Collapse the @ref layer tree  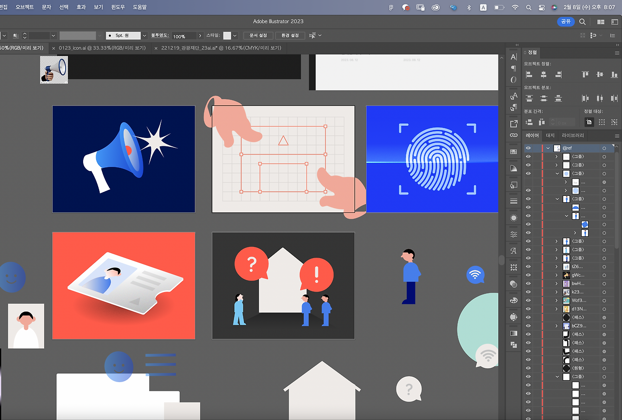tap(548, 148)
